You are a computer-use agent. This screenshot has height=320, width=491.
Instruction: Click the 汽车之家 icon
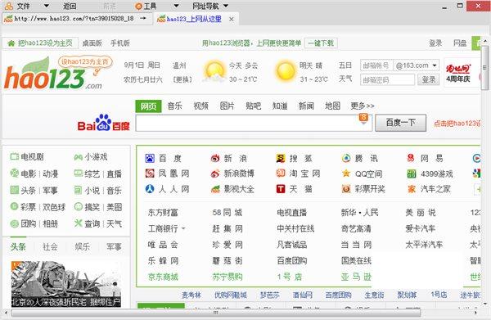411,189
